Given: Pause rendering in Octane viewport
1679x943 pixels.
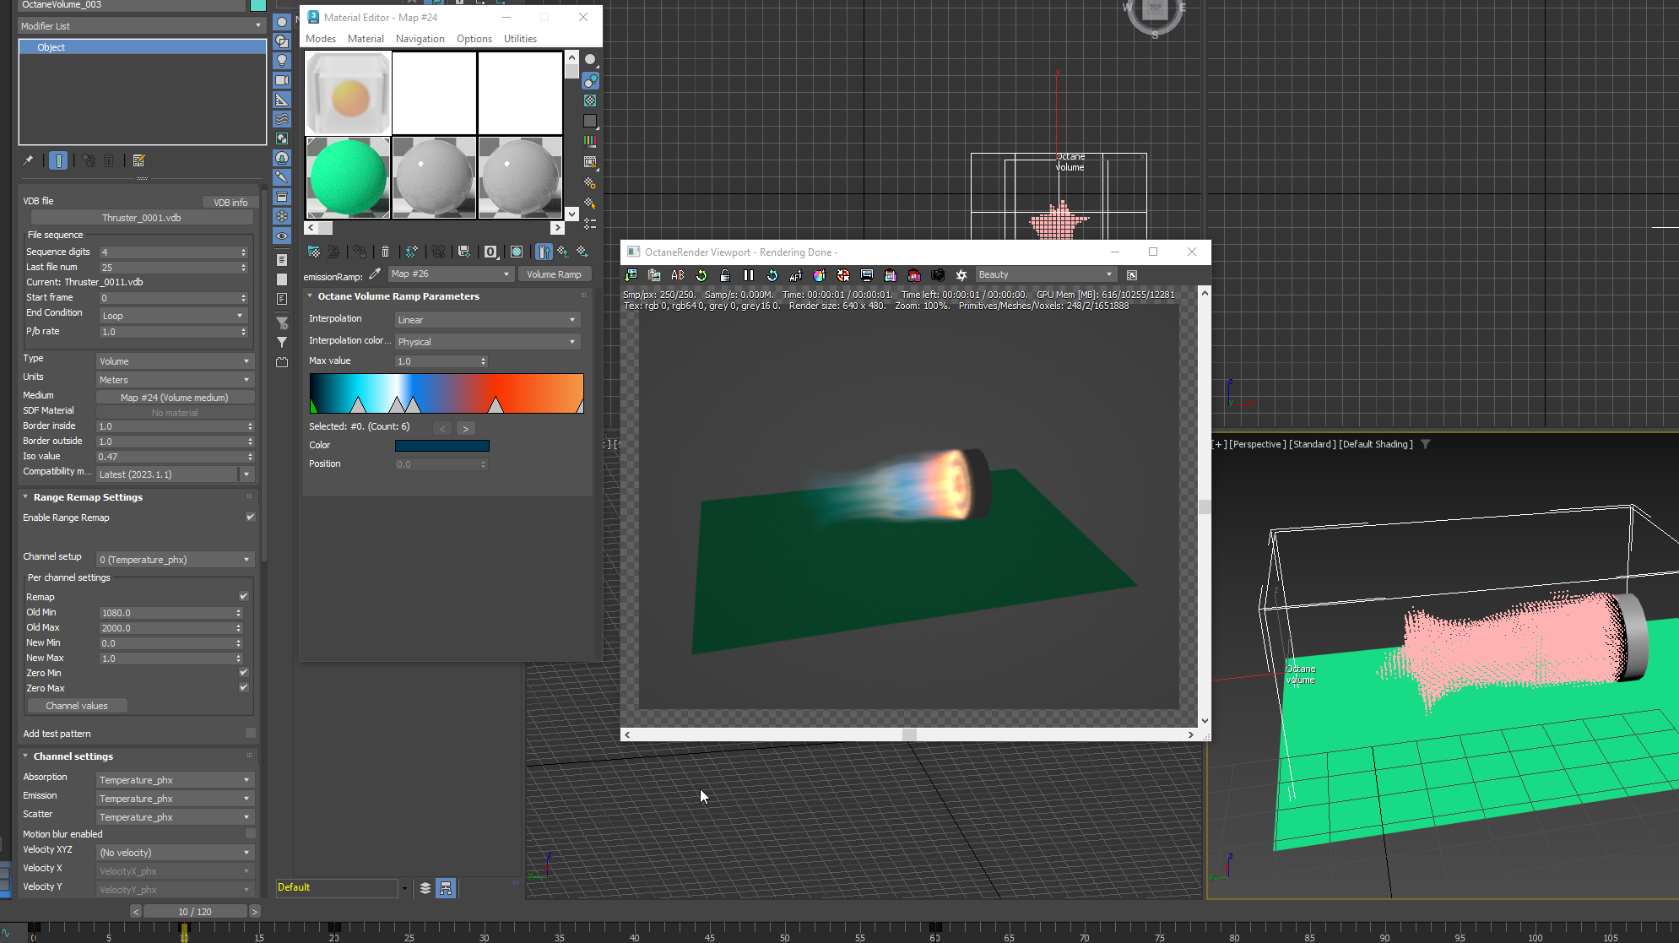Looking at the screenshot, I should (748, 275).
